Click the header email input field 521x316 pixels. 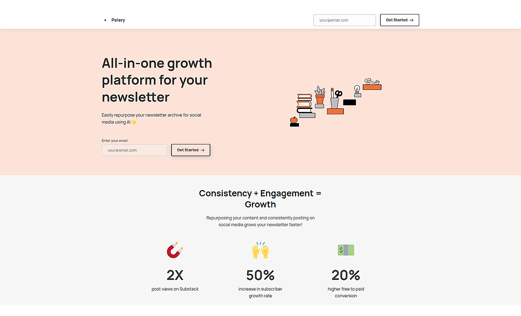pyautogui.click(x=345, y=20)
